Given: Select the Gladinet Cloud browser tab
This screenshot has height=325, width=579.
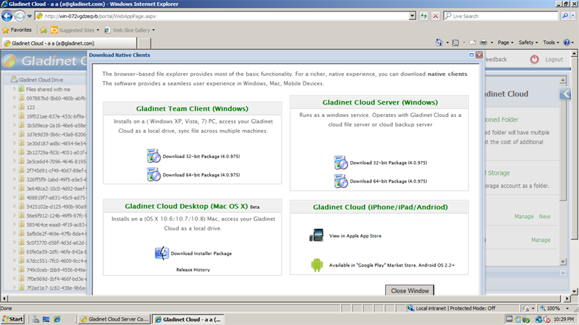Looking at the screenshot, I should [69, 43].
